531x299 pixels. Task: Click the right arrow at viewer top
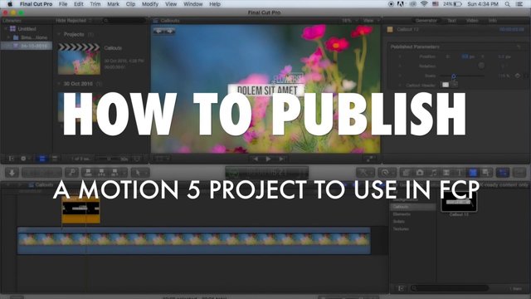coord(169,31)
